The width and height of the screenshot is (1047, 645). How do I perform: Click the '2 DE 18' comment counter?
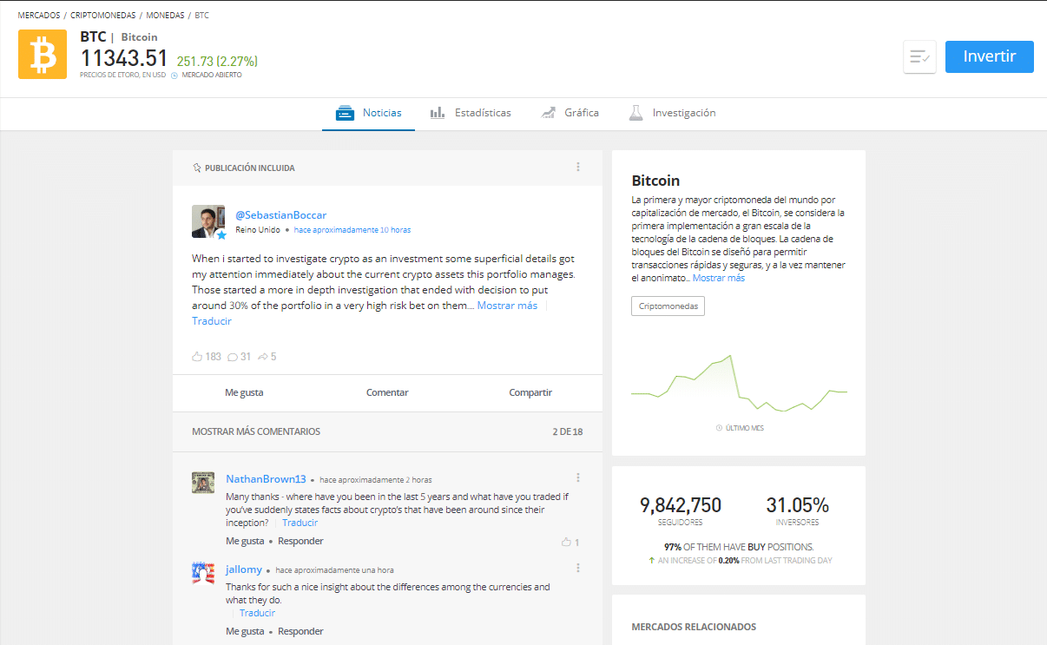tap(568, 431)
